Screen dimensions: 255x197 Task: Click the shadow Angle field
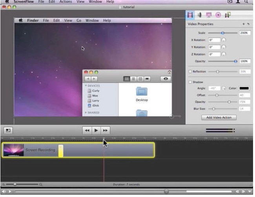click(214, 88)
